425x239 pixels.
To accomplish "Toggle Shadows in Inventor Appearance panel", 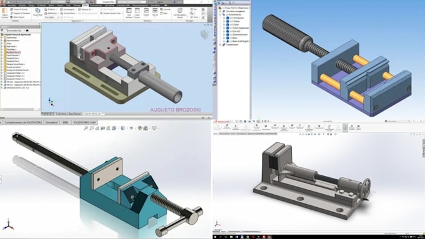I will tap(51, 9).
